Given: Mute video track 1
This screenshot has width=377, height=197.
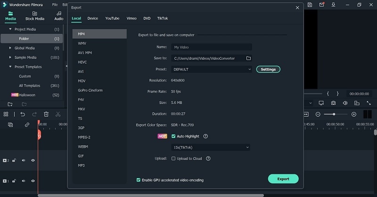Looking at the screenshot, I should tap(24, 181).
